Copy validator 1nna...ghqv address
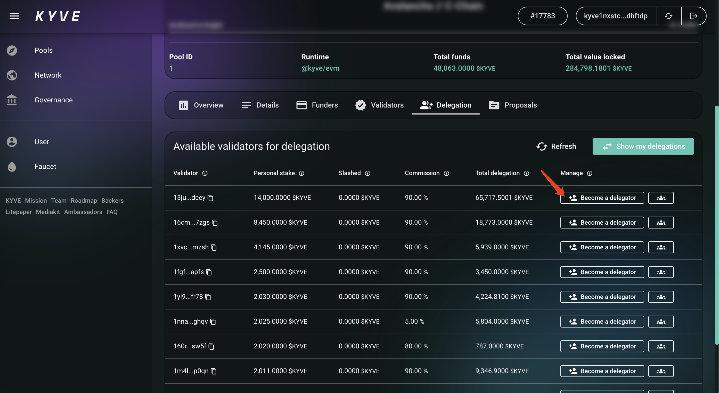Screen dimensions: 719x393 pyautogui.click(x=213, y=322)
